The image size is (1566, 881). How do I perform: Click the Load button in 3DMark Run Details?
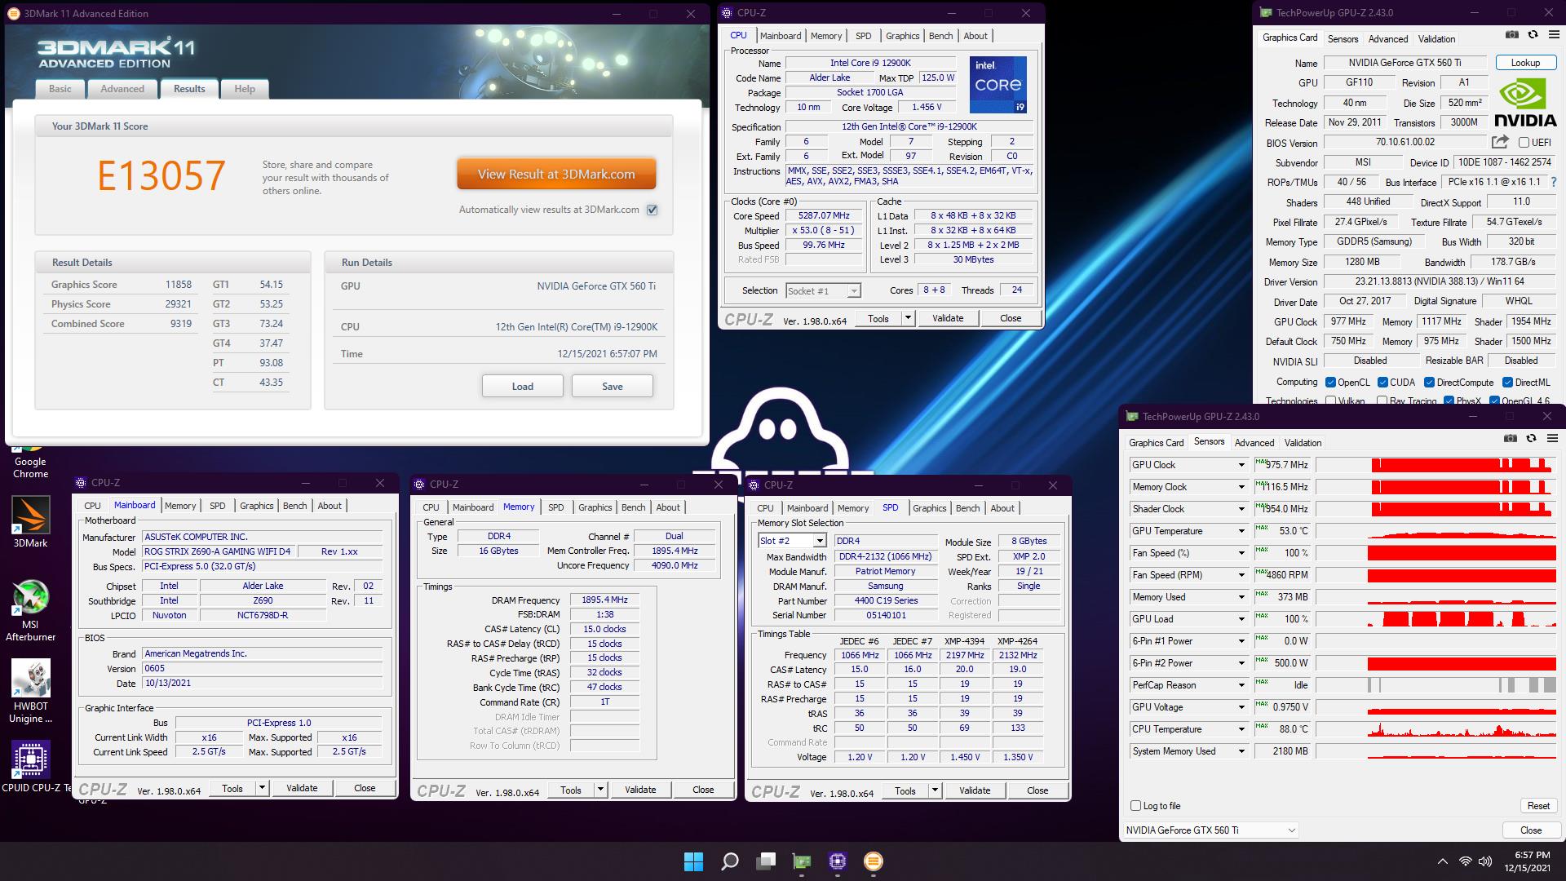coord(523,386)
